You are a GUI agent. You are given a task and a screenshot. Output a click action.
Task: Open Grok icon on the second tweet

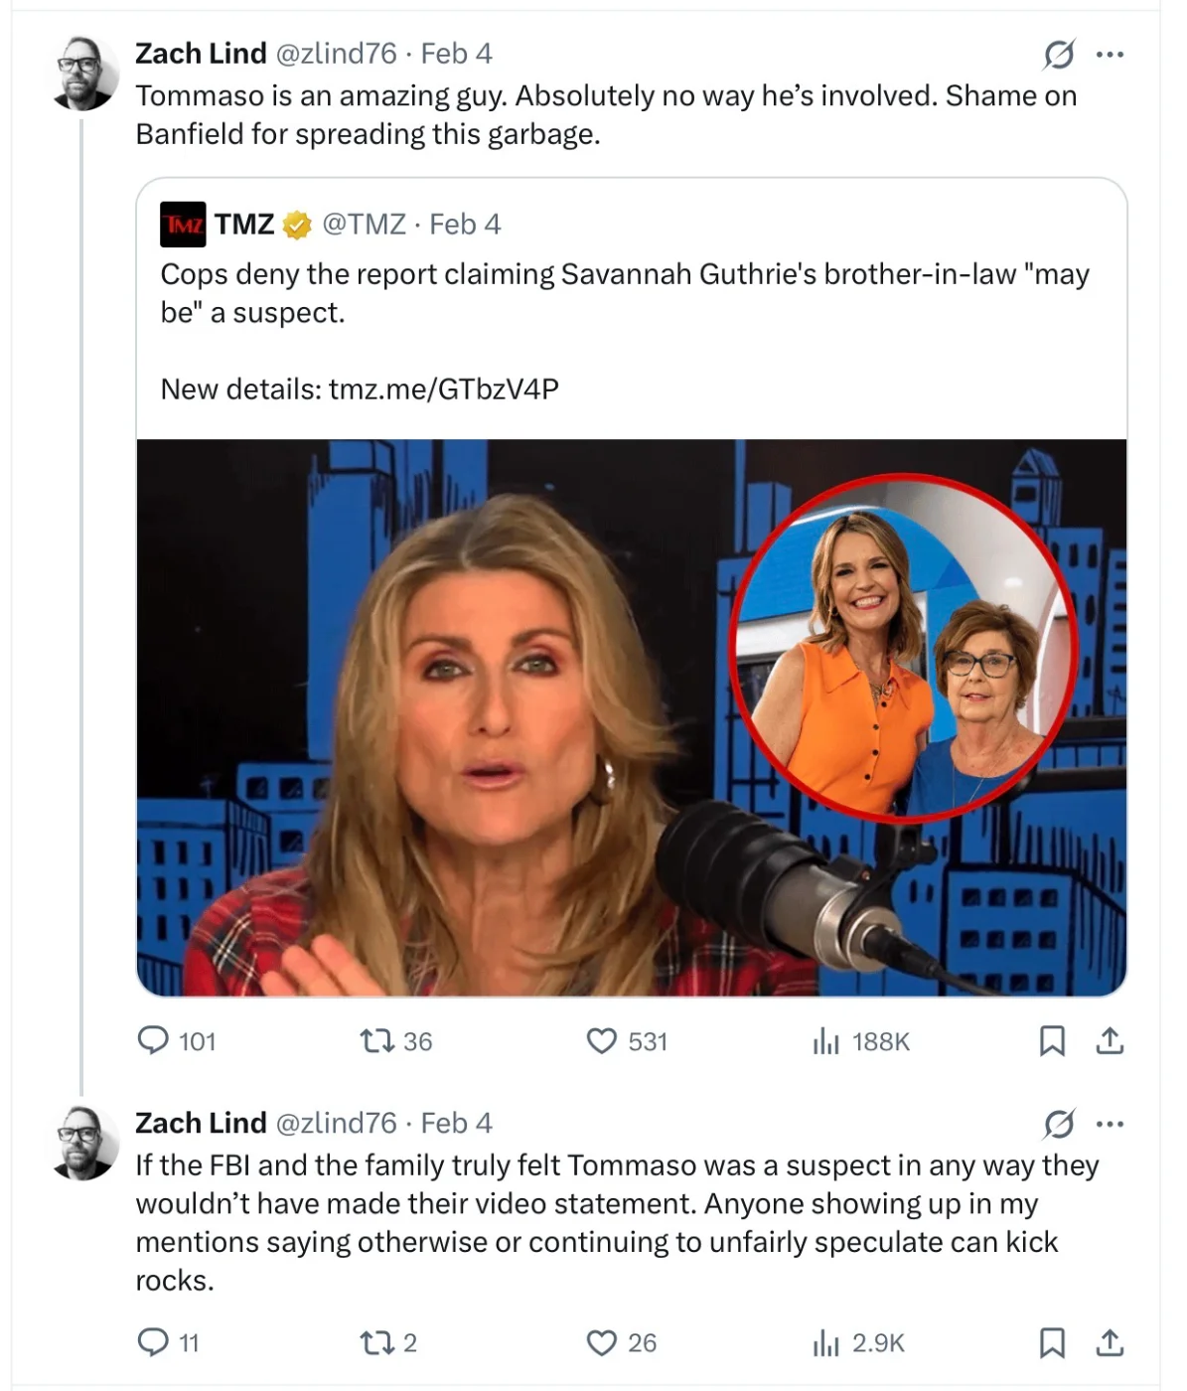pos(1059,1124)
